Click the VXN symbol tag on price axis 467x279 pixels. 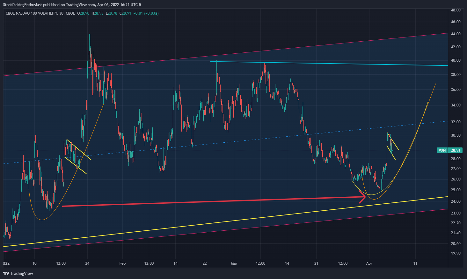pos(442,150)
